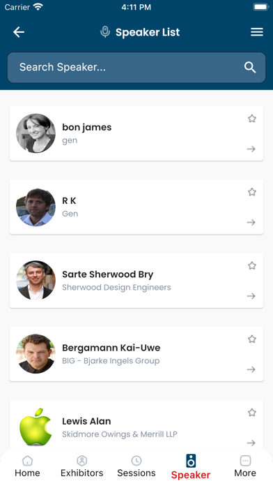Open the hamburger menu
Screen dimensions: 273x486
pos(256,32)
